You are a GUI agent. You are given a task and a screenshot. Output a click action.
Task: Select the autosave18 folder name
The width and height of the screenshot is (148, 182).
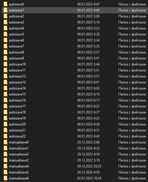pos(17,112)
